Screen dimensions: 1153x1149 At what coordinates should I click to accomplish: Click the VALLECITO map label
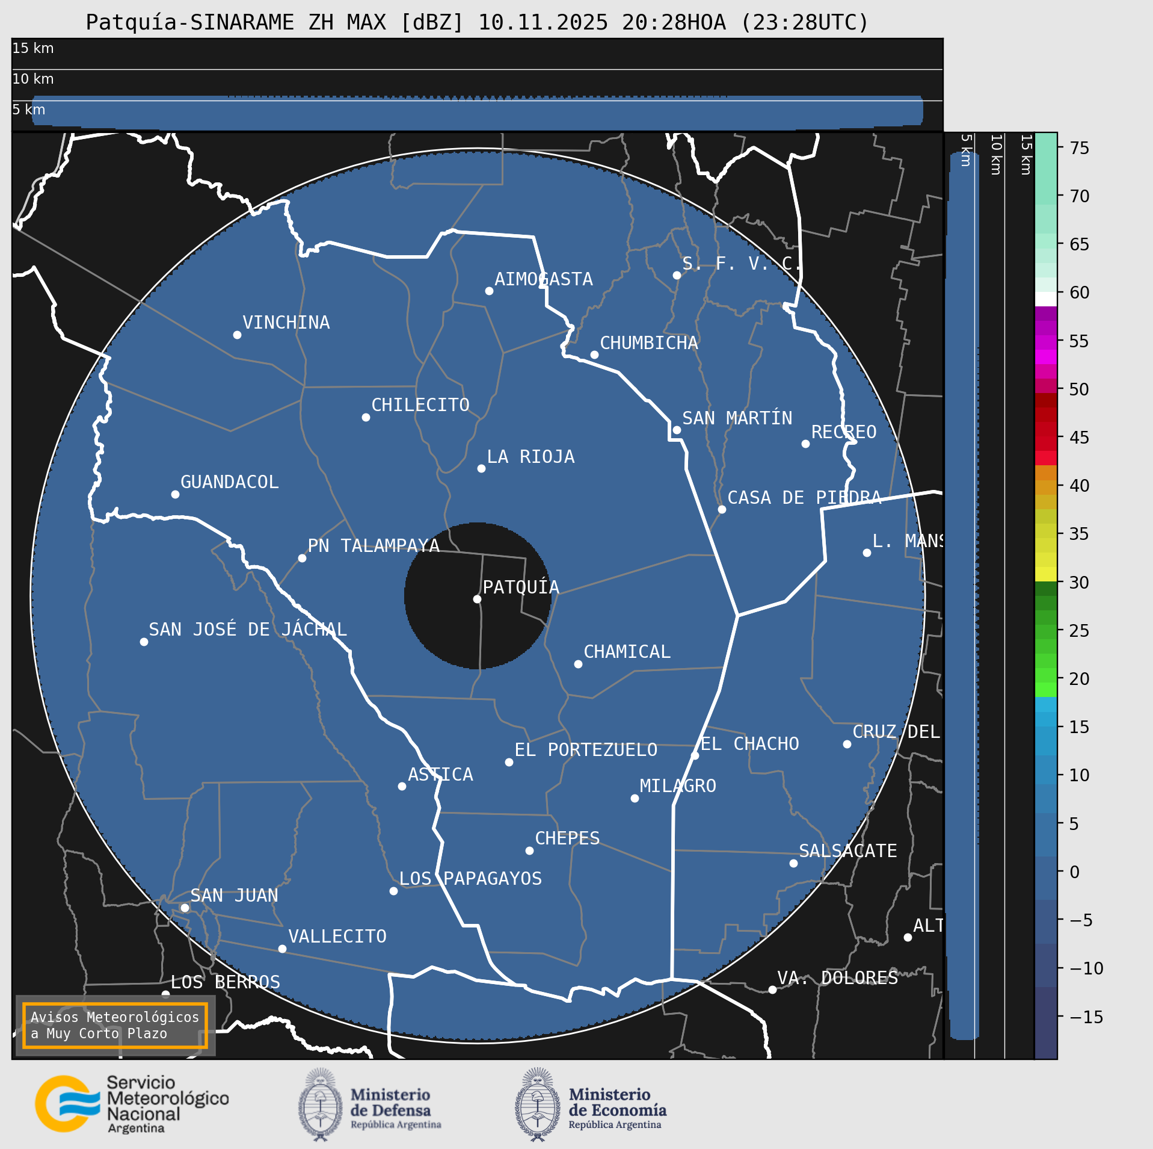(x=337, y=937)
